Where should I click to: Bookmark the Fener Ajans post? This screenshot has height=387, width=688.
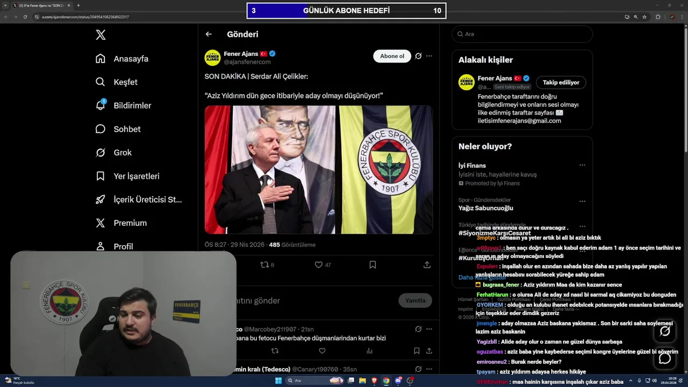coord(372,265)
